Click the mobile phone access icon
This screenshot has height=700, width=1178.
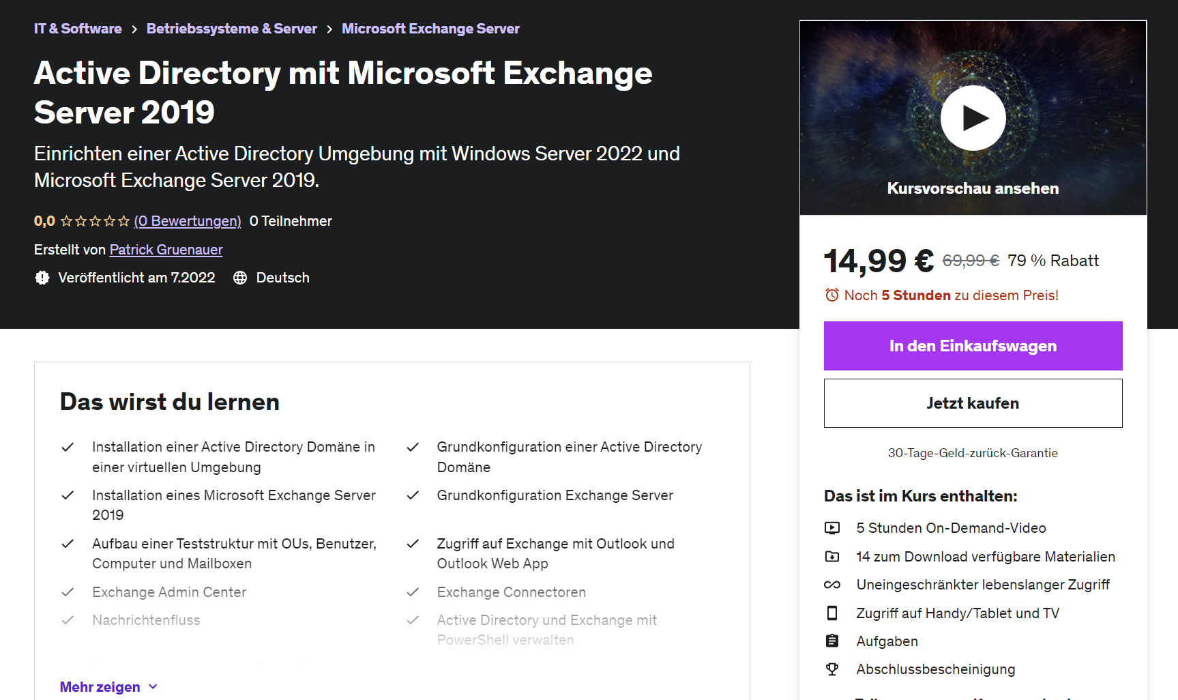(832, 613)
